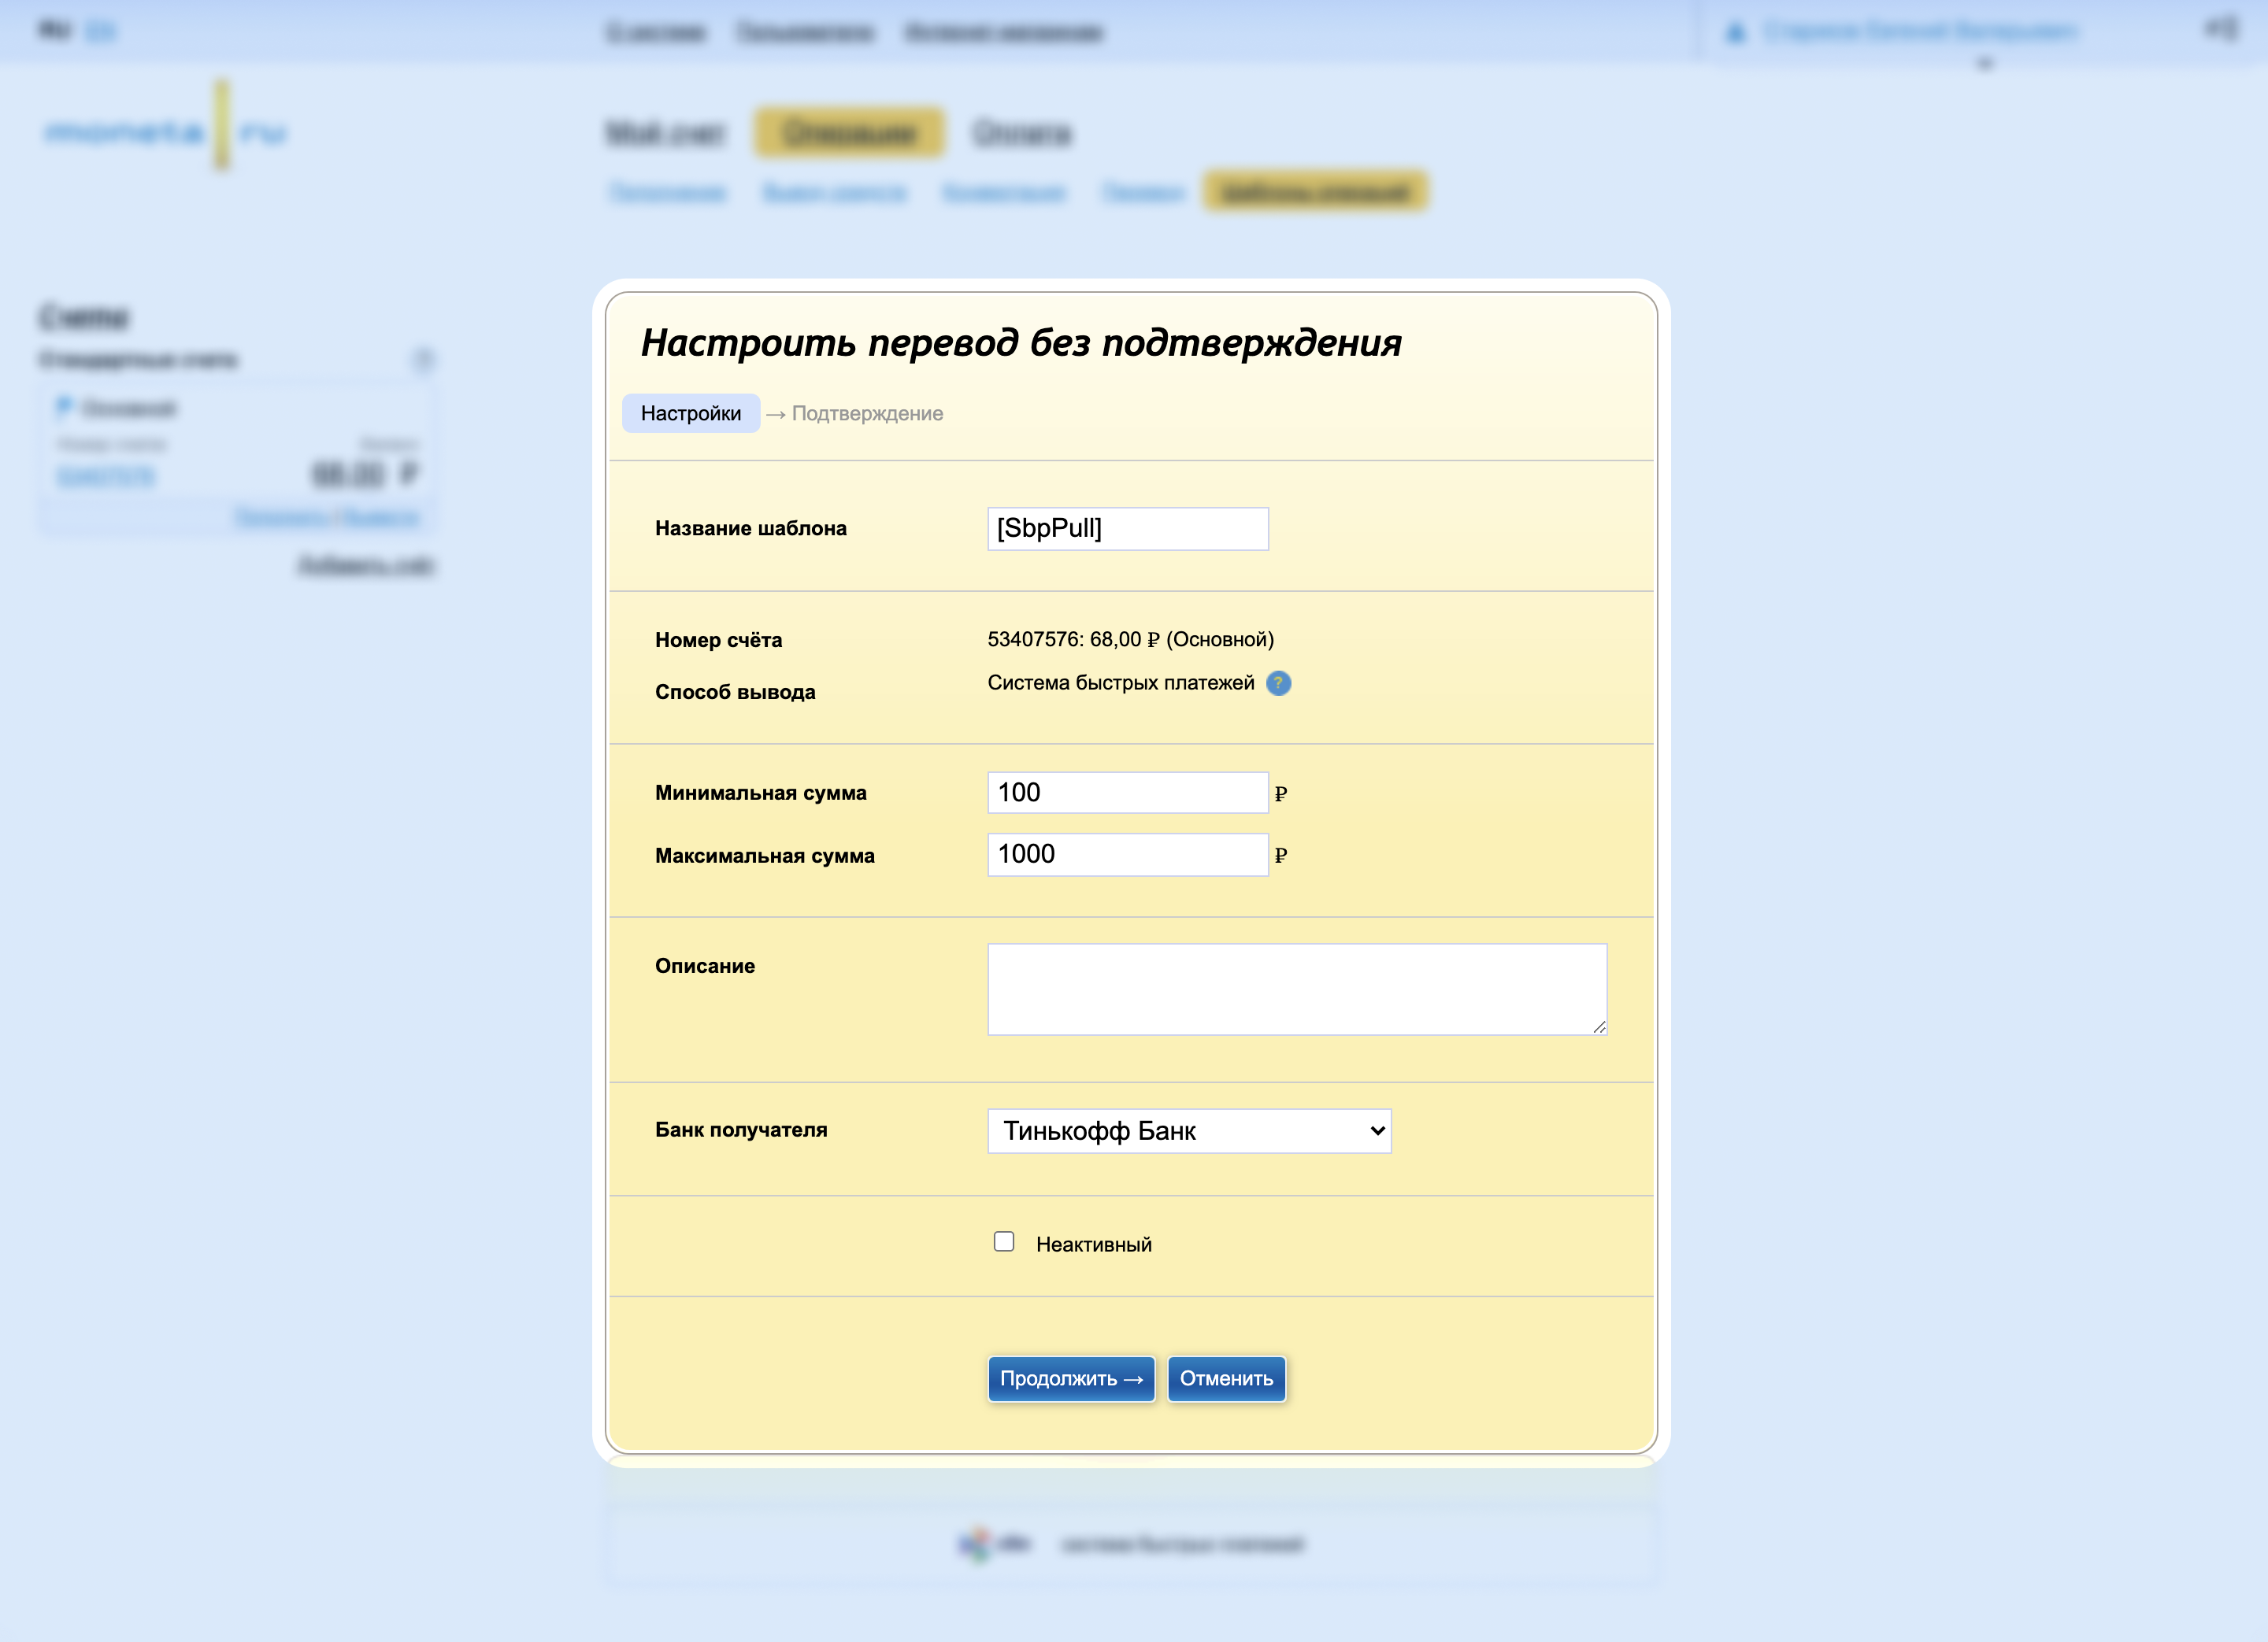Screen dimensions: 2268x1642
Task: Click the user profile icon in header
Action: click(x=1736, y=32)
